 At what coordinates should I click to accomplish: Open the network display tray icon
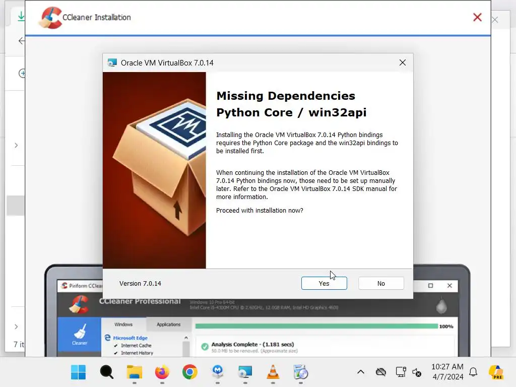click(401, 372)
